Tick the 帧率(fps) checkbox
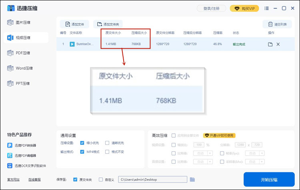This screenshot has width=300, height=190. [222, 153]
